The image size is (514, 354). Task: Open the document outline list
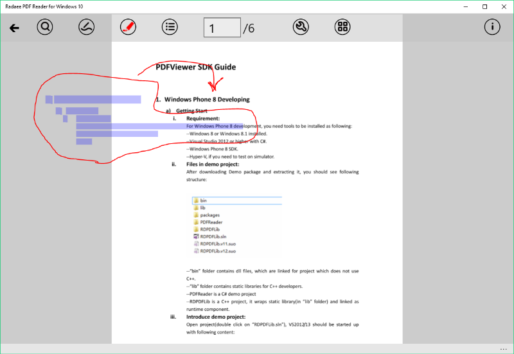170,27
